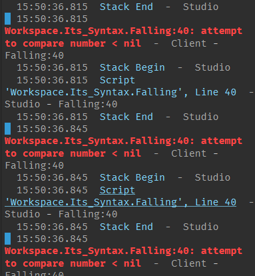Select the middle red 'attempt to compare number < nil' error
The width and height of the screenshot is (255, 276).
(123, 147)
